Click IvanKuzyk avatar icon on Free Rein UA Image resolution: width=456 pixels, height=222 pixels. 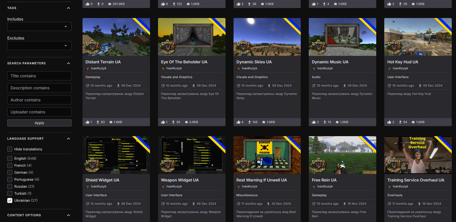point(314,186)
